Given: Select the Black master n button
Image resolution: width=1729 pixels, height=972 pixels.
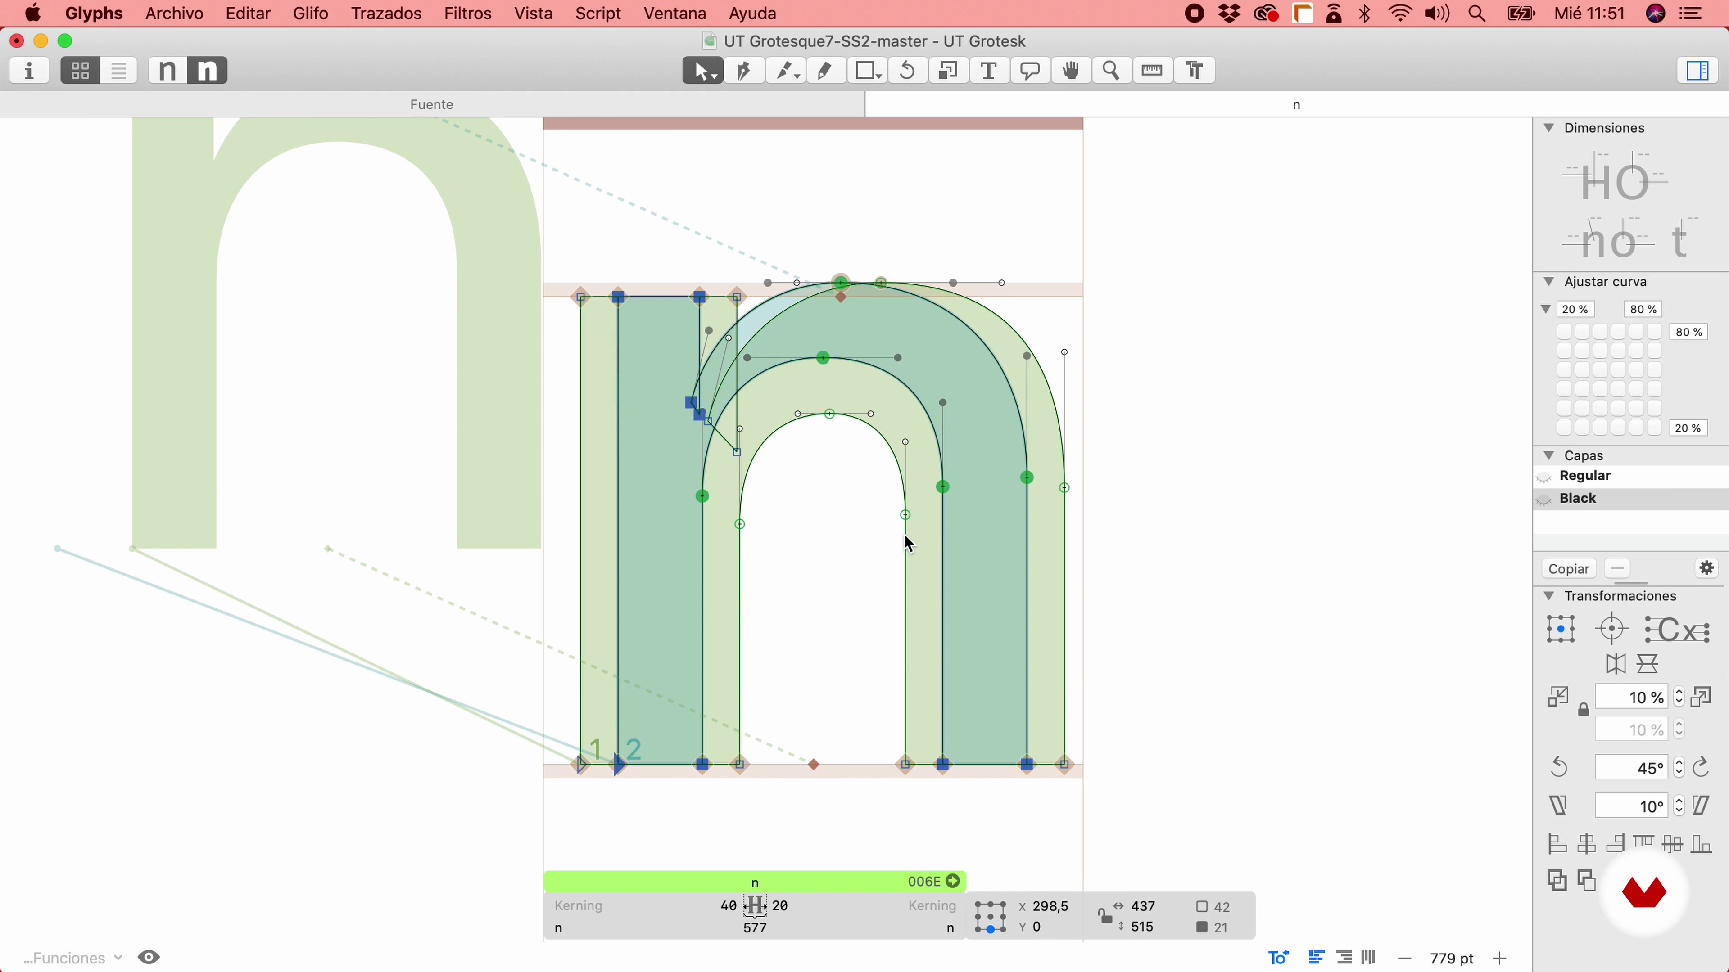Looking at the screenshot, I should (x=208, y=71).
